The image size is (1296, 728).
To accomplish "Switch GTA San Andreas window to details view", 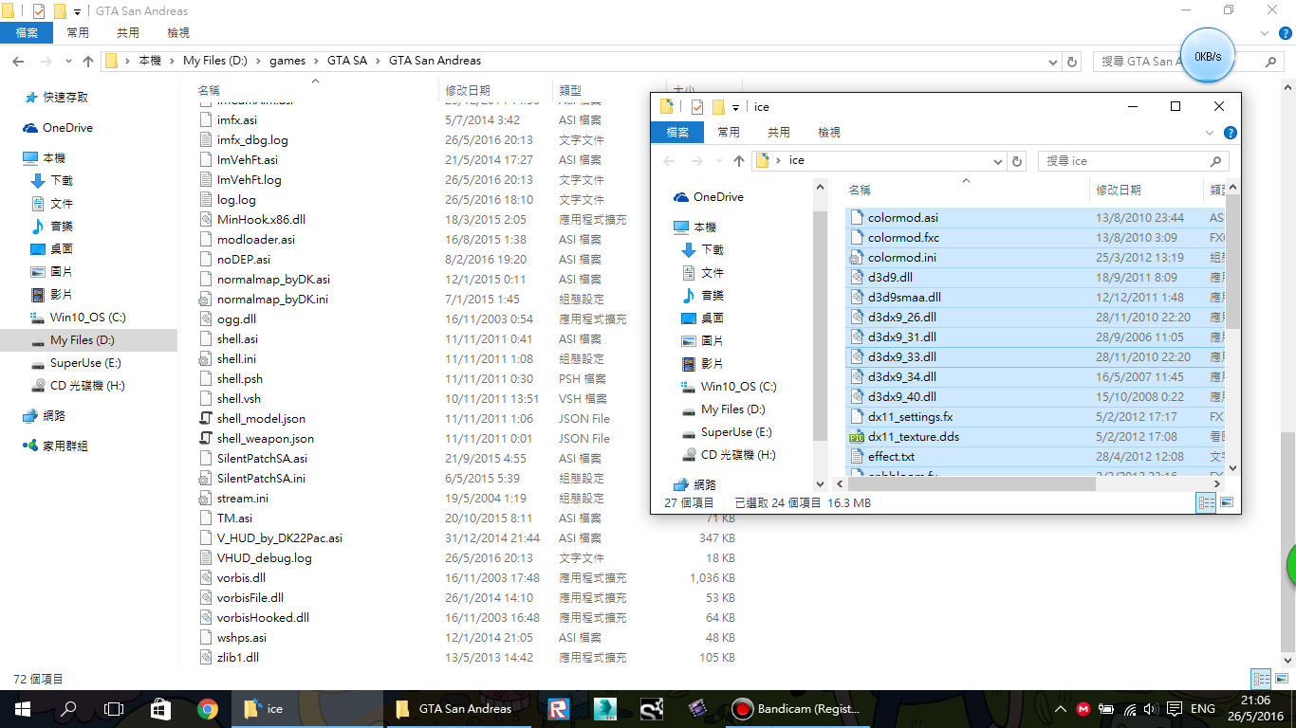I will pos(1260,679).
